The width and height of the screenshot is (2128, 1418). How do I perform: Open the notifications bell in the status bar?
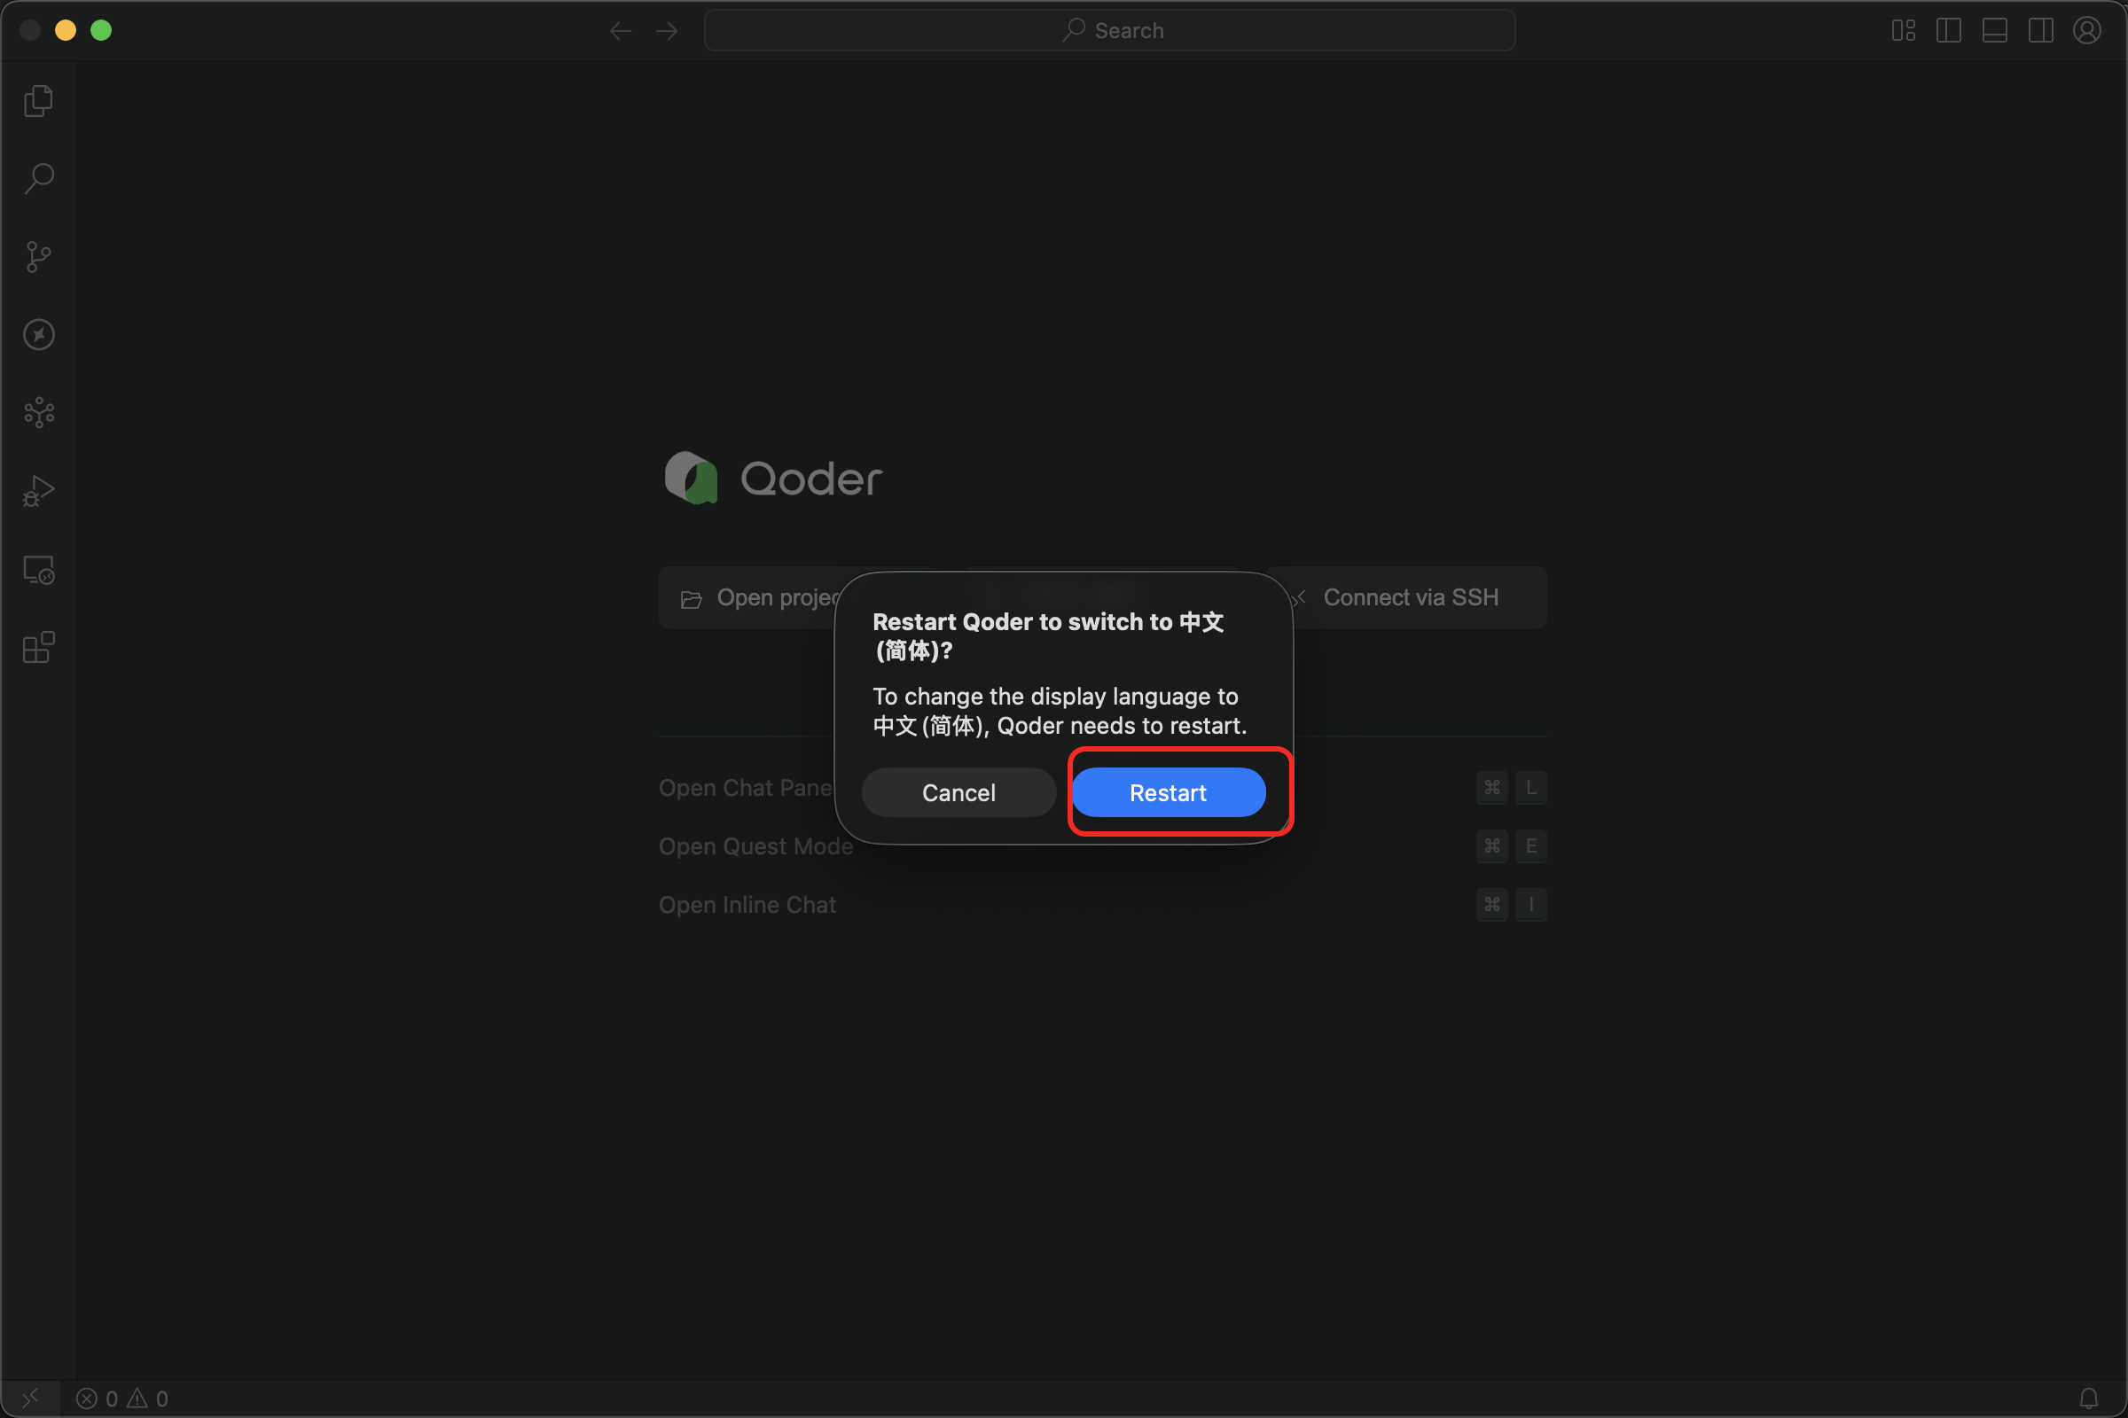pos(2088,1399)
